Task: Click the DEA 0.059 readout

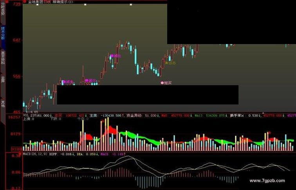Action: 88,154
